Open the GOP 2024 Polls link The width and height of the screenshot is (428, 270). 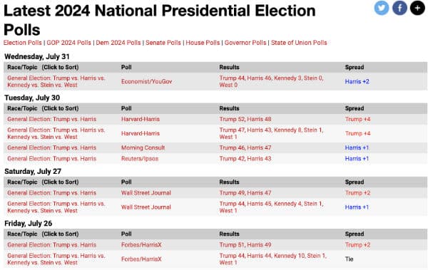(x=68, y=43)
